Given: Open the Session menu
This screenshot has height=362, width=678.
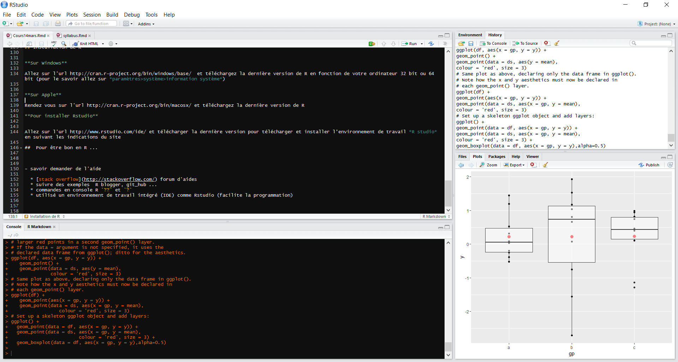Looking at the screenshot, I should pyautogui.click(x=92, y=15).
